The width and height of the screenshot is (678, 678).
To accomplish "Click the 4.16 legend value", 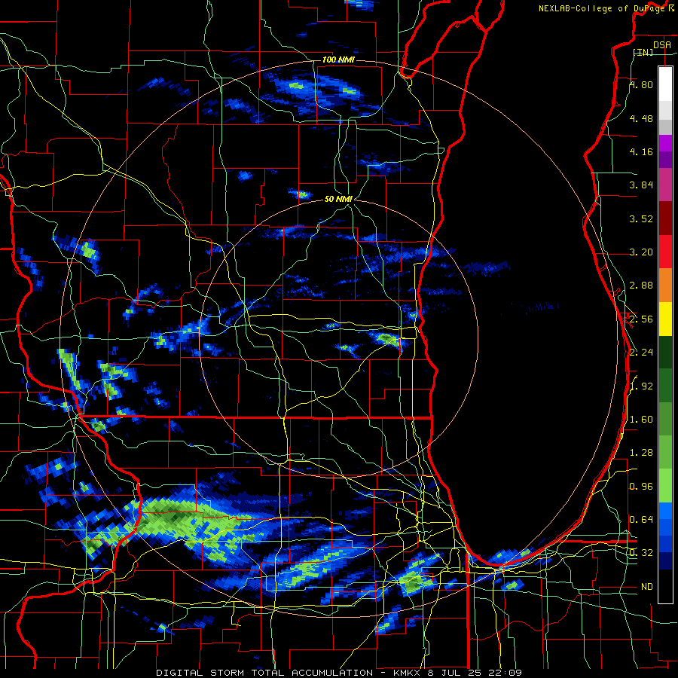I will click(x=641, y=151).
